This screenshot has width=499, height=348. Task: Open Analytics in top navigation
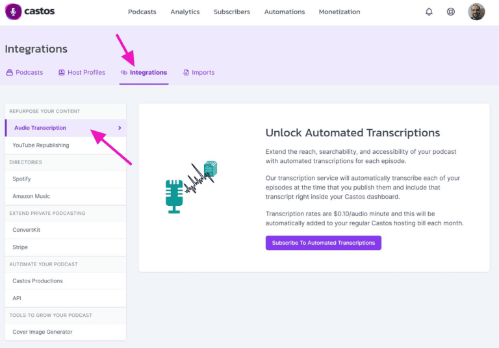coord(185,12)
